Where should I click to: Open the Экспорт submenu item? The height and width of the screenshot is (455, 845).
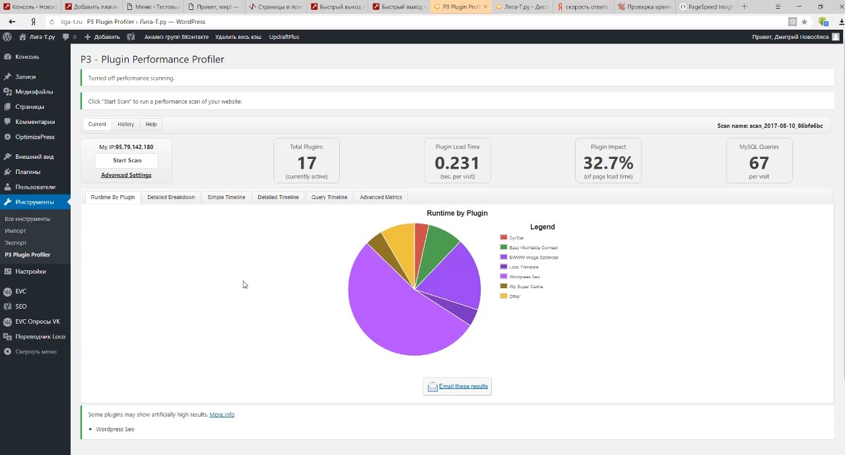[x=15, y=243]
